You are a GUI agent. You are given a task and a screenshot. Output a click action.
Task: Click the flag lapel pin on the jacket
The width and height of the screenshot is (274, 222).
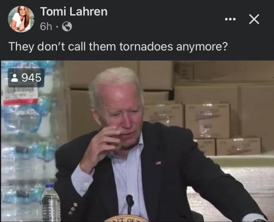(158, 162)
